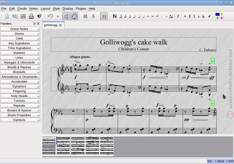Open the Plugins menu
This screenshot has width=234, height=164.
(81, 9)
